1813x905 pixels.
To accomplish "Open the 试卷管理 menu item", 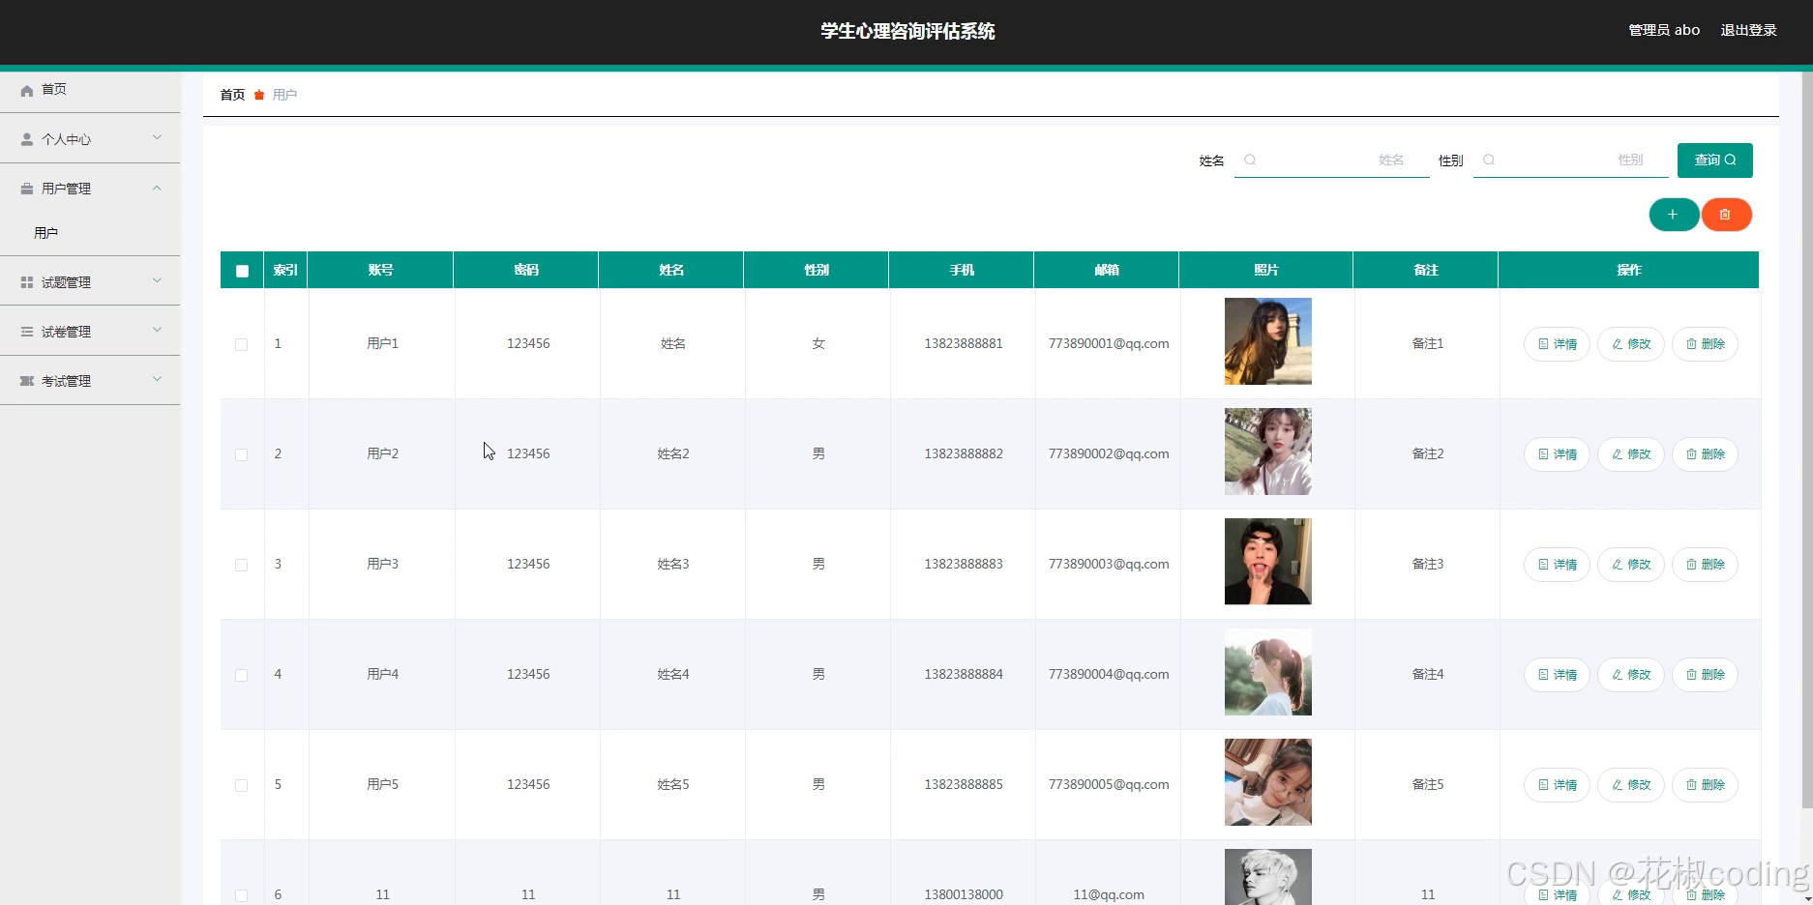I will coord(90,332).
